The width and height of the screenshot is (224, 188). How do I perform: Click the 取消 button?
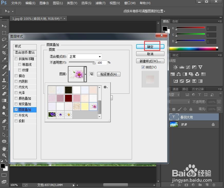pos(150,54)
